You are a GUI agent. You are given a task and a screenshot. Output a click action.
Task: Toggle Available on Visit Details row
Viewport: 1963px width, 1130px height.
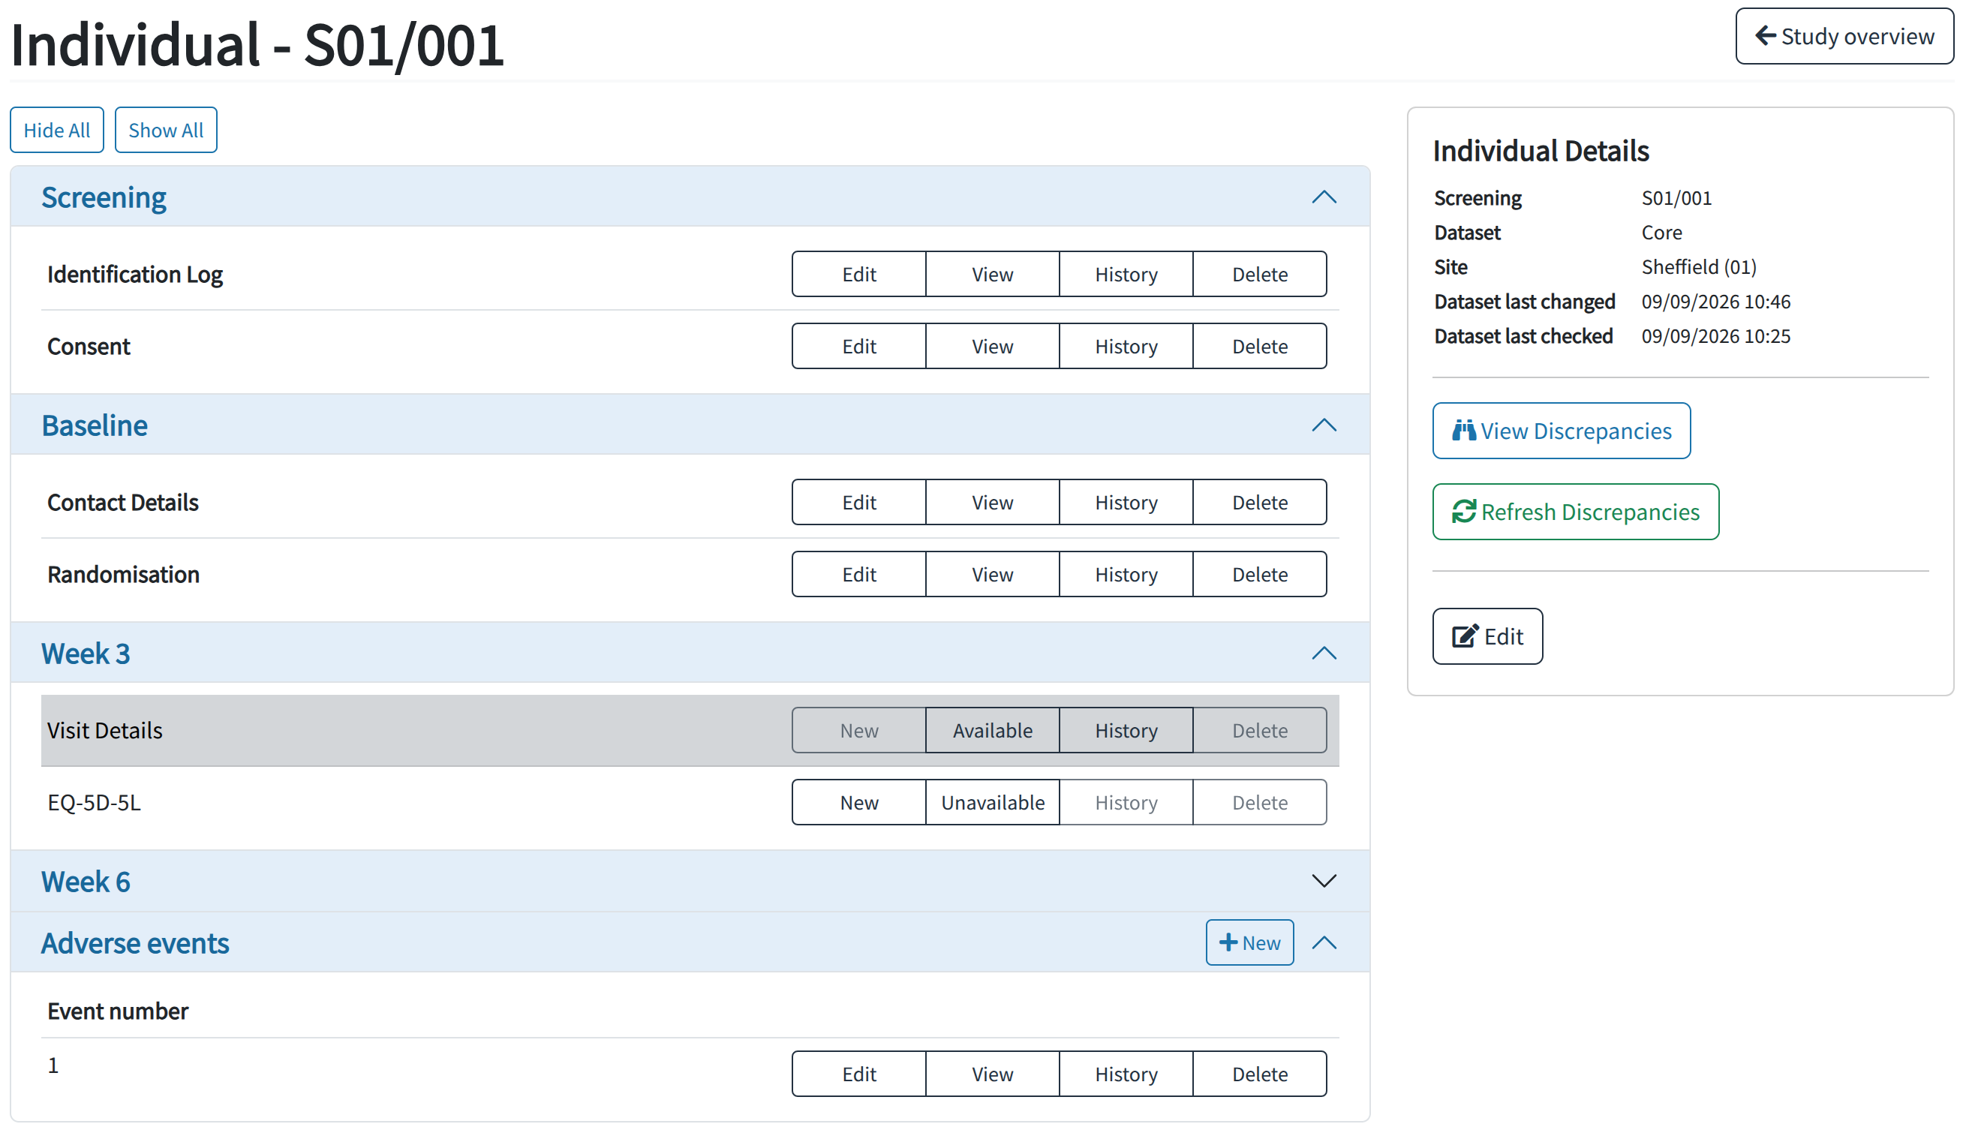pyautogui.click(x=992, y=730)
